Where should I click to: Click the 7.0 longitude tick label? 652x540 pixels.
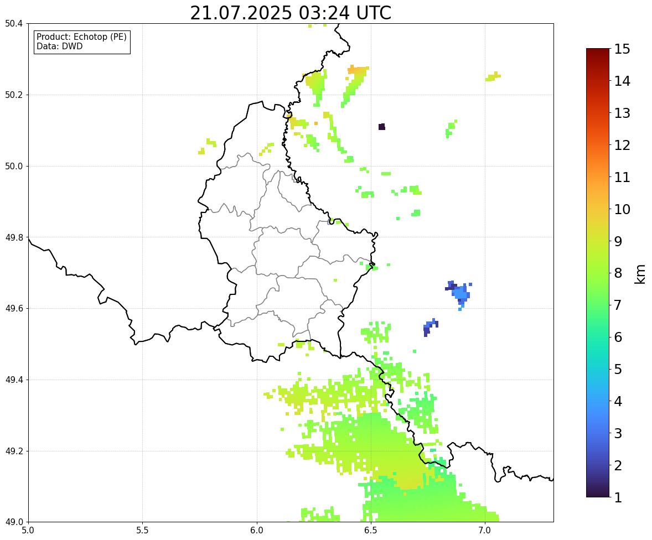485,531
